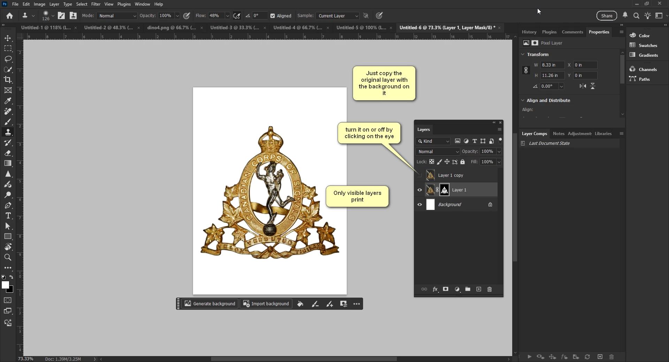Select the Zoom tool
The height and width of the screenshot is (362, 669).
8,257
